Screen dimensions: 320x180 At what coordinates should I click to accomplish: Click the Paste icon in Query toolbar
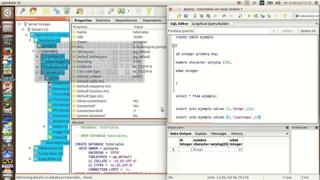208,16
